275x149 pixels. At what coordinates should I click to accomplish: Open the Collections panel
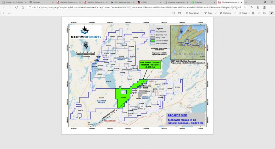[258, 7]
